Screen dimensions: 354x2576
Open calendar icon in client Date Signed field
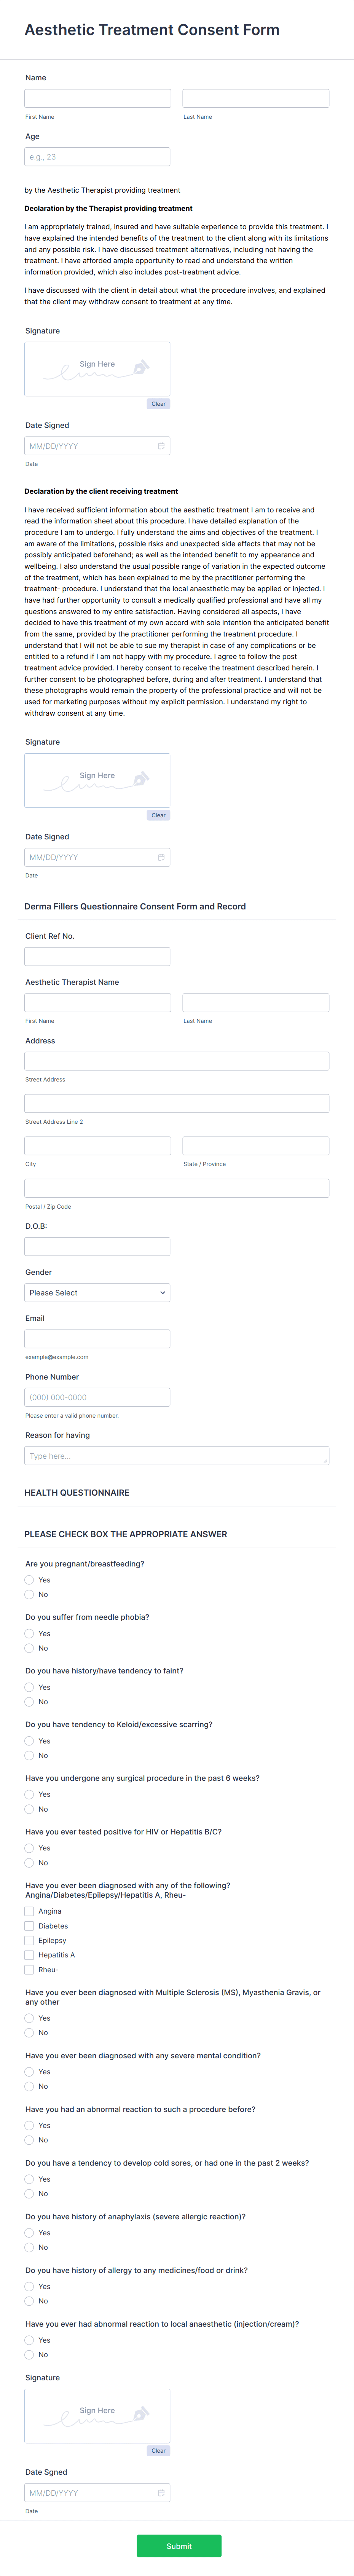161,857
